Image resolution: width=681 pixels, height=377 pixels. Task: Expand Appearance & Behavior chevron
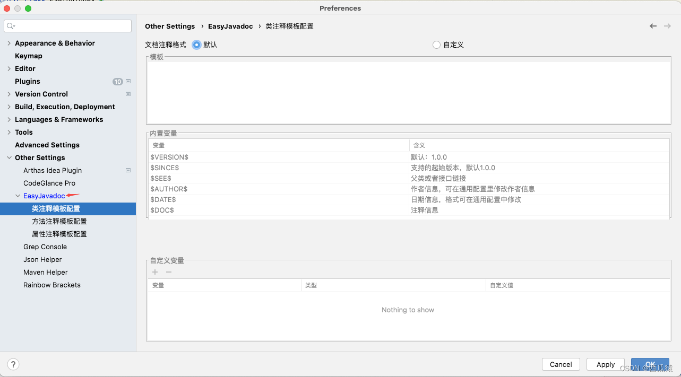(9, 43)
